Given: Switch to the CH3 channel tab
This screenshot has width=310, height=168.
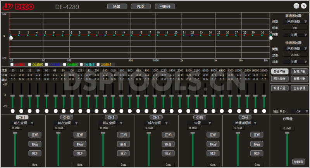Looking at the screenshot, I should [x=110, y=117].
